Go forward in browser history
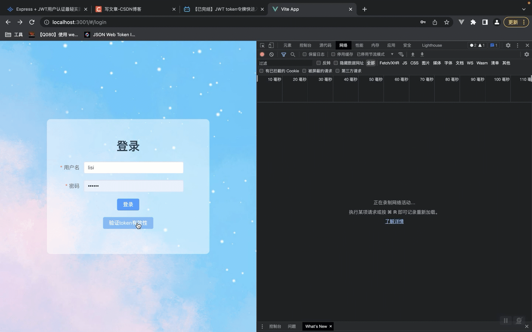The image size is (532, 332). coord(20,22)
